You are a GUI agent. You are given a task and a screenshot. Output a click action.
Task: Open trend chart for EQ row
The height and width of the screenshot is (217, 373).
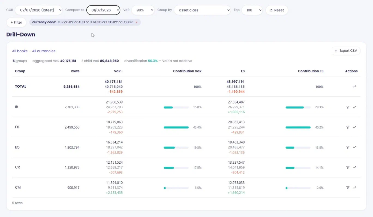point(354,147)
